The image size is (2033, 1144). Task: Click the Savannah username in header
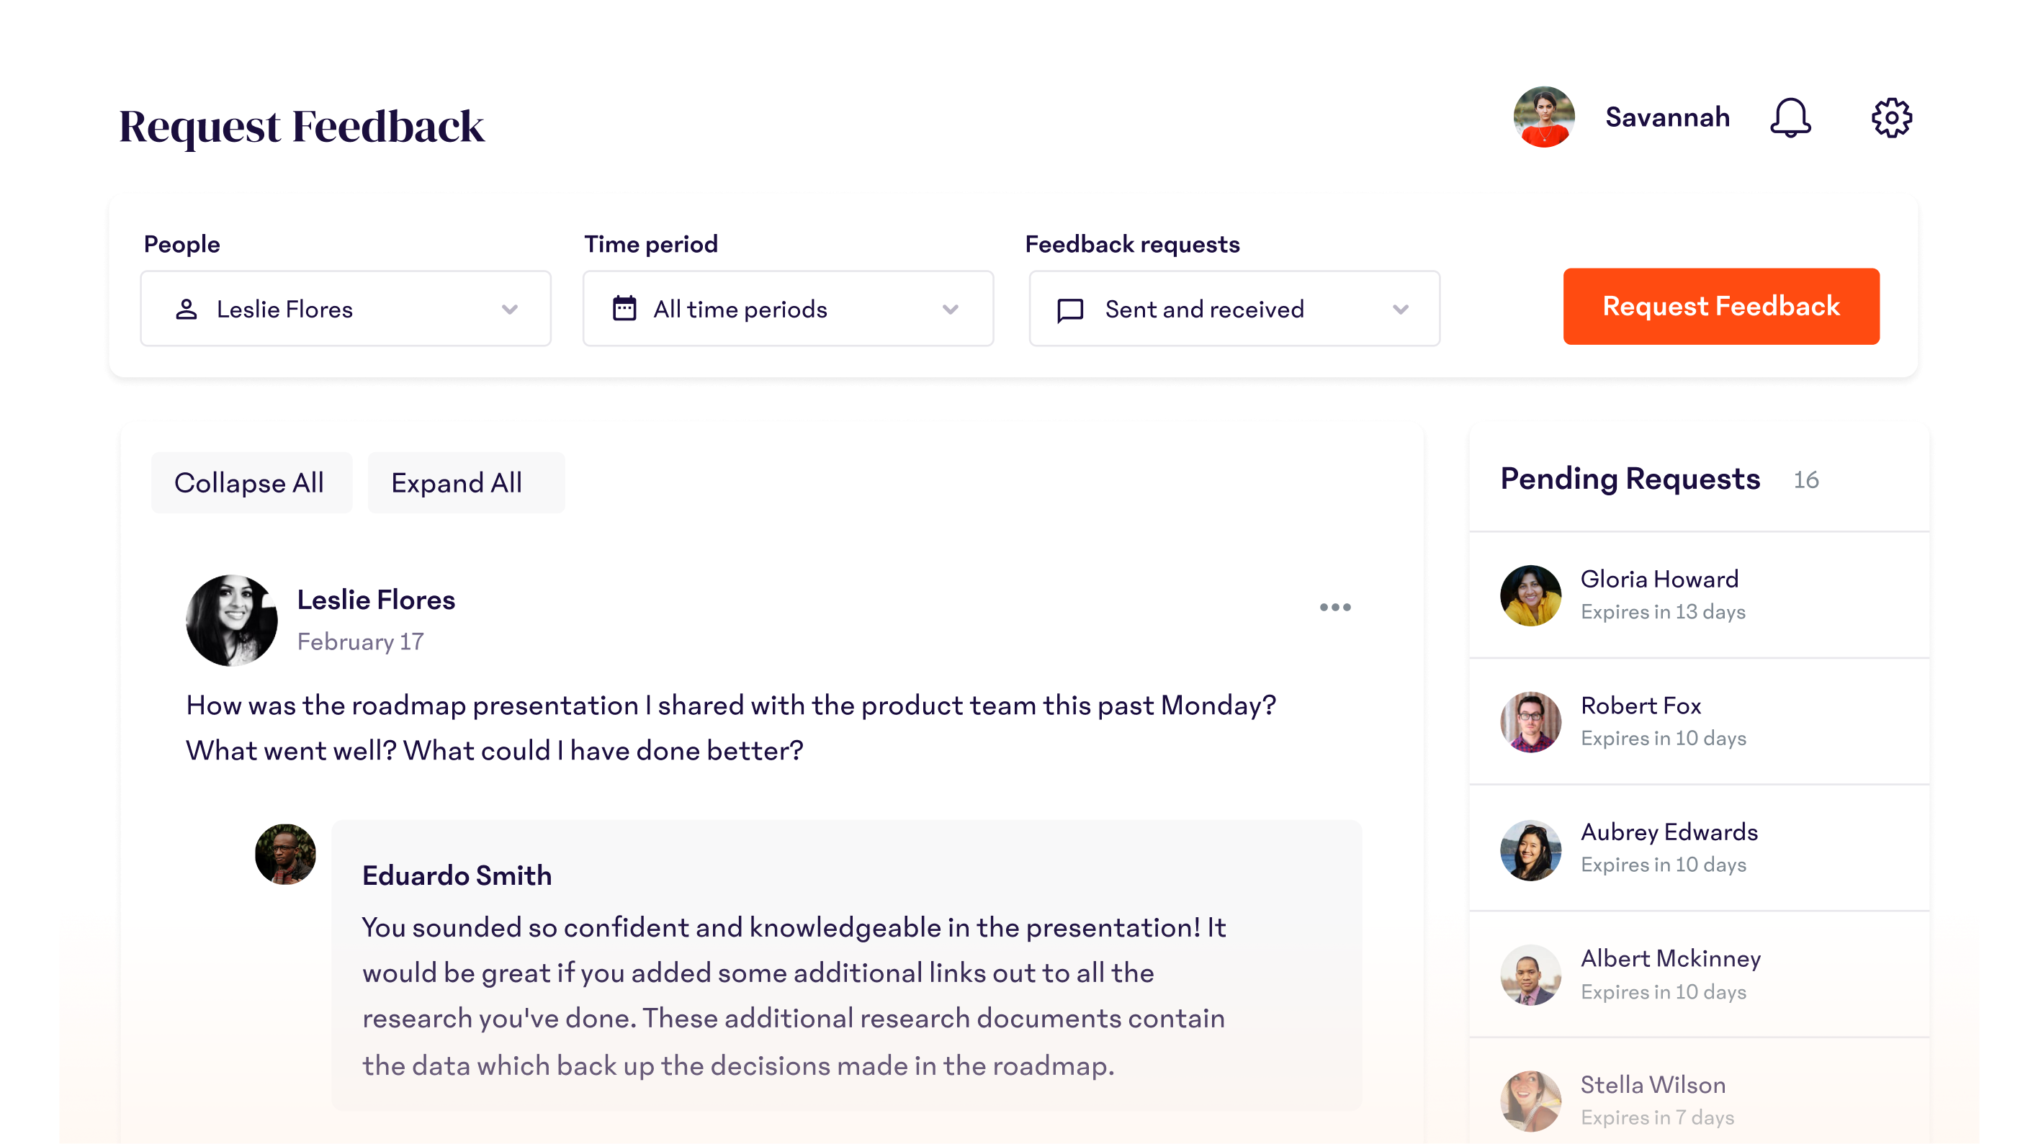pyautogui.click(x=1667, y=117)
